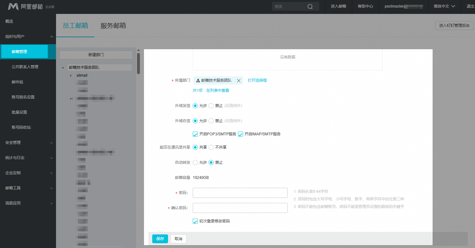The width and height of the screenshot is (475, 248).
Task: Select 共享 for address book sharing
Action: (195, 147)
